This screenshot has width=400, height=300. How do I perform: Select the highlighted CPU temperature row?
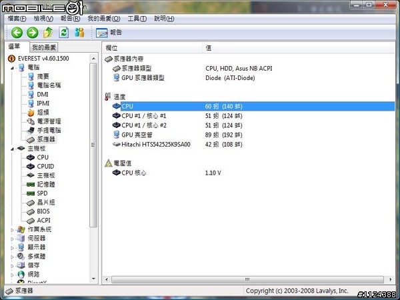(253, 106)
